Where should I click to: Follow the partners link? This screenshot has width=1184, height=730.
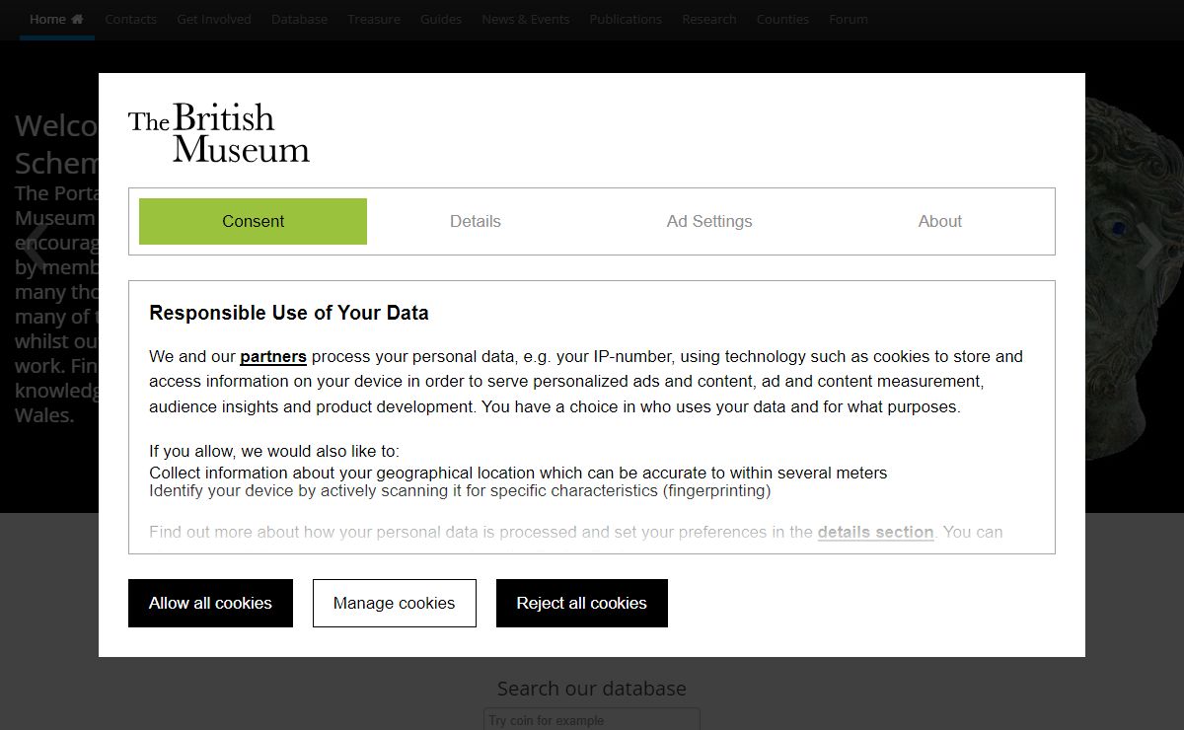pos(273,357)
